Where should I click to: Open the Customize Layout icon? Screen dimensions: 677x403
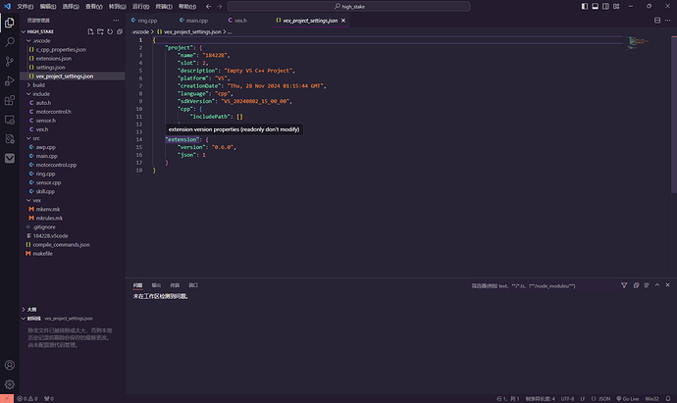click(616, 7)
